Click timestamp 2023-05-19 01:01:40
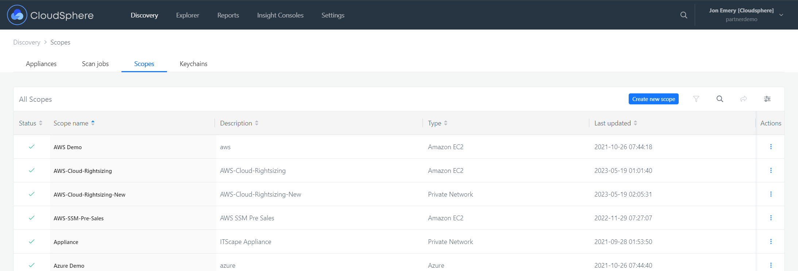Image resolution: width=798 pixels, height=271 pixels. (623, 171)
